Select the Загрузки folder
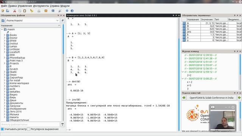The image size is (242, 136). pos(15,106)
